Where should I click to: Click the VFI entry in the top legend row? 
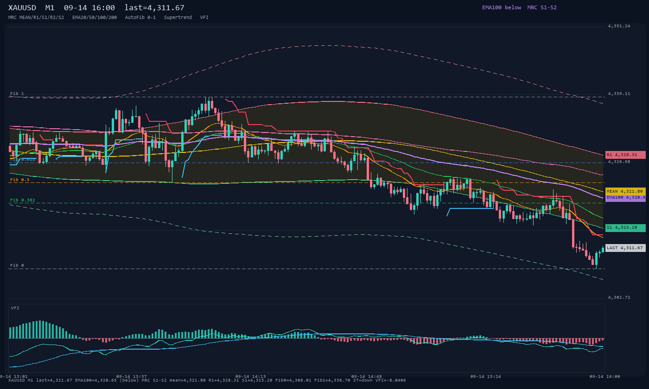pyautogui.click(x=204, y=18)
